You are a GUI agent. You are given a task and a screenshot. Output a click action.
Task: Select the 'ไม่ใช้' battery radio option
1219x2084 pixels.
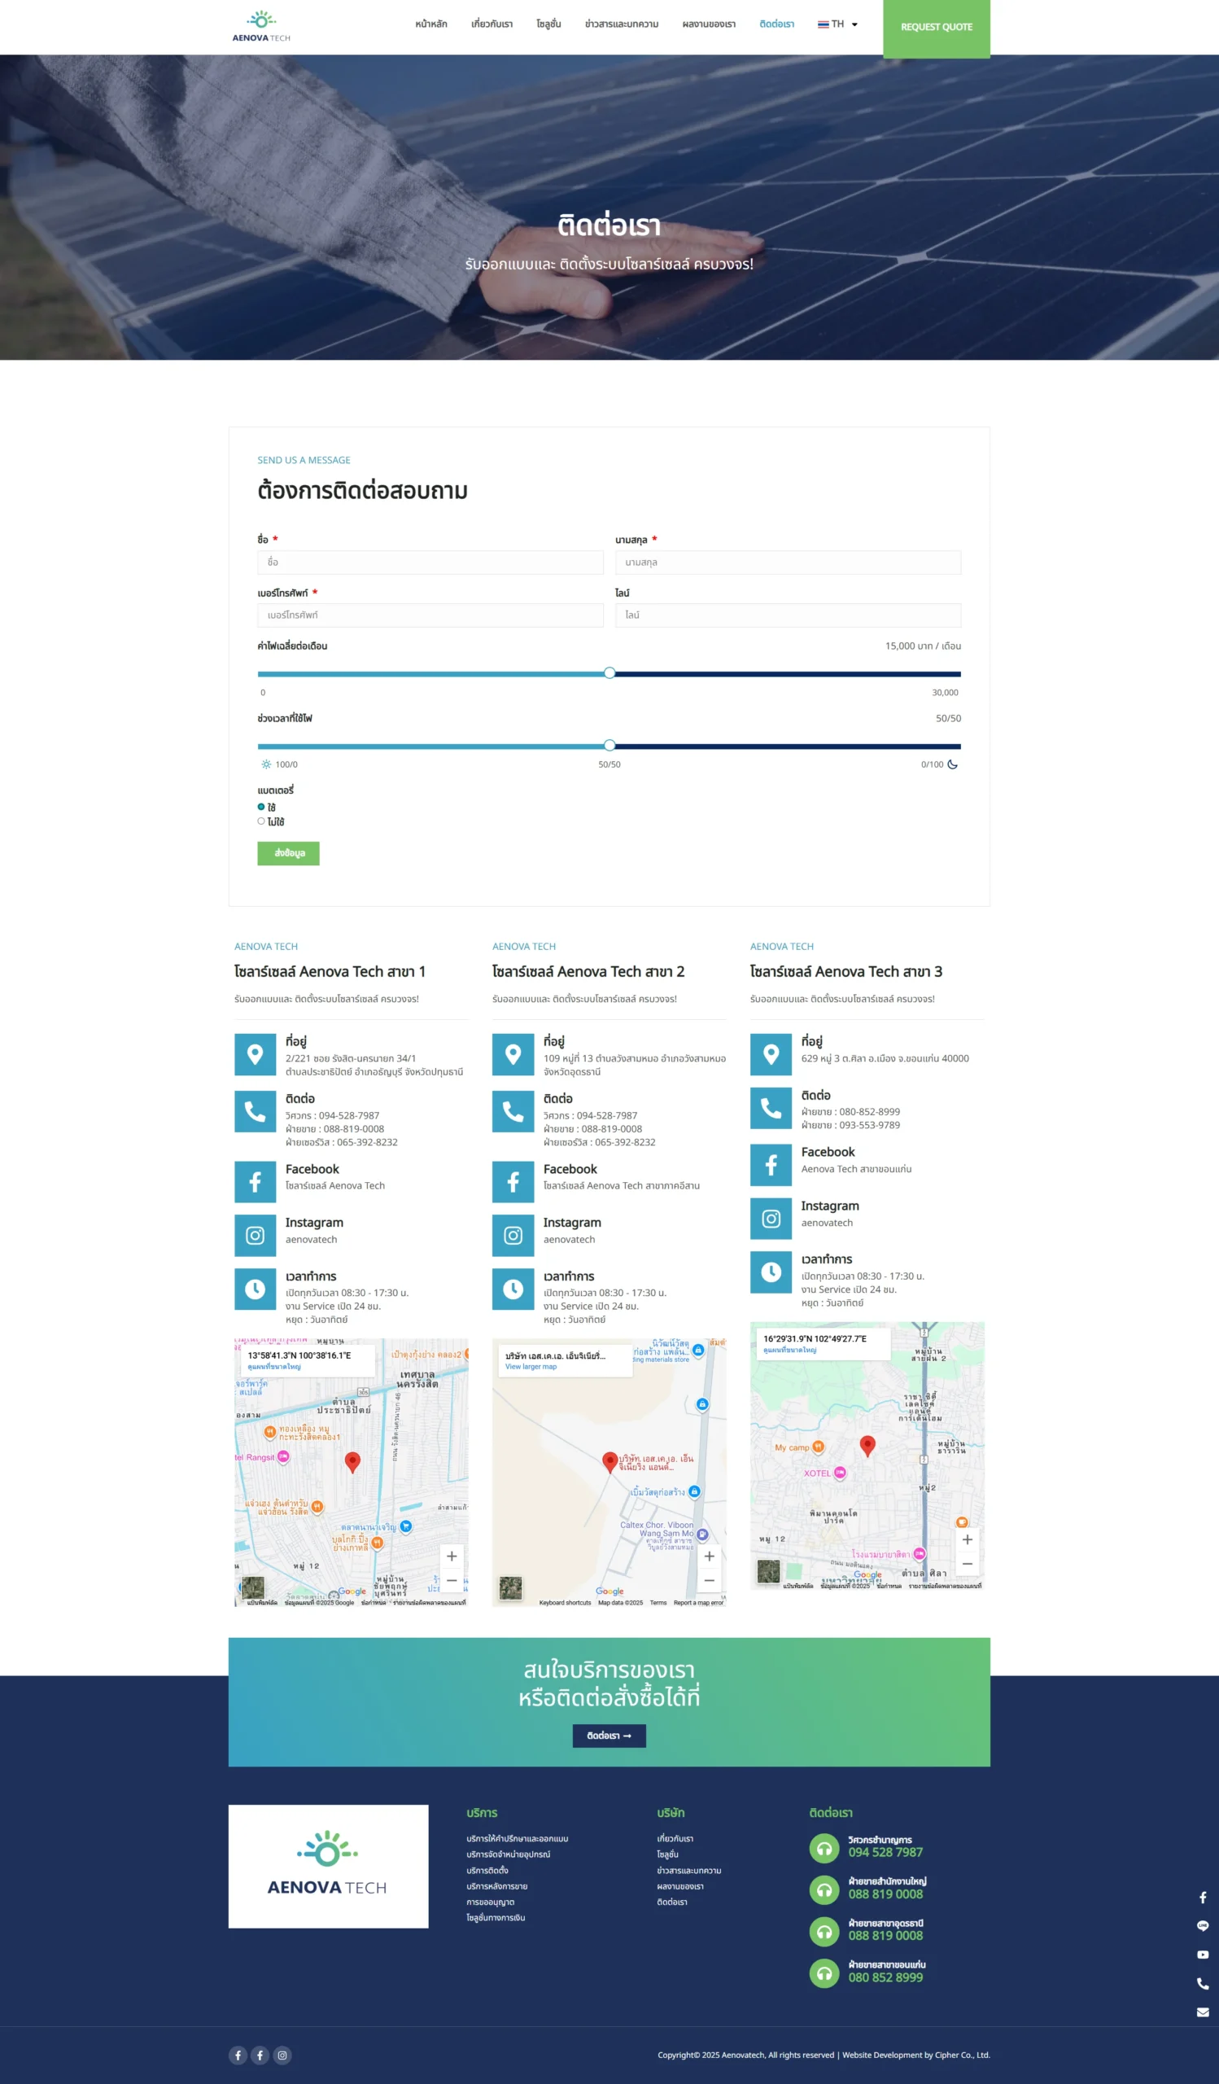point(261,821)
